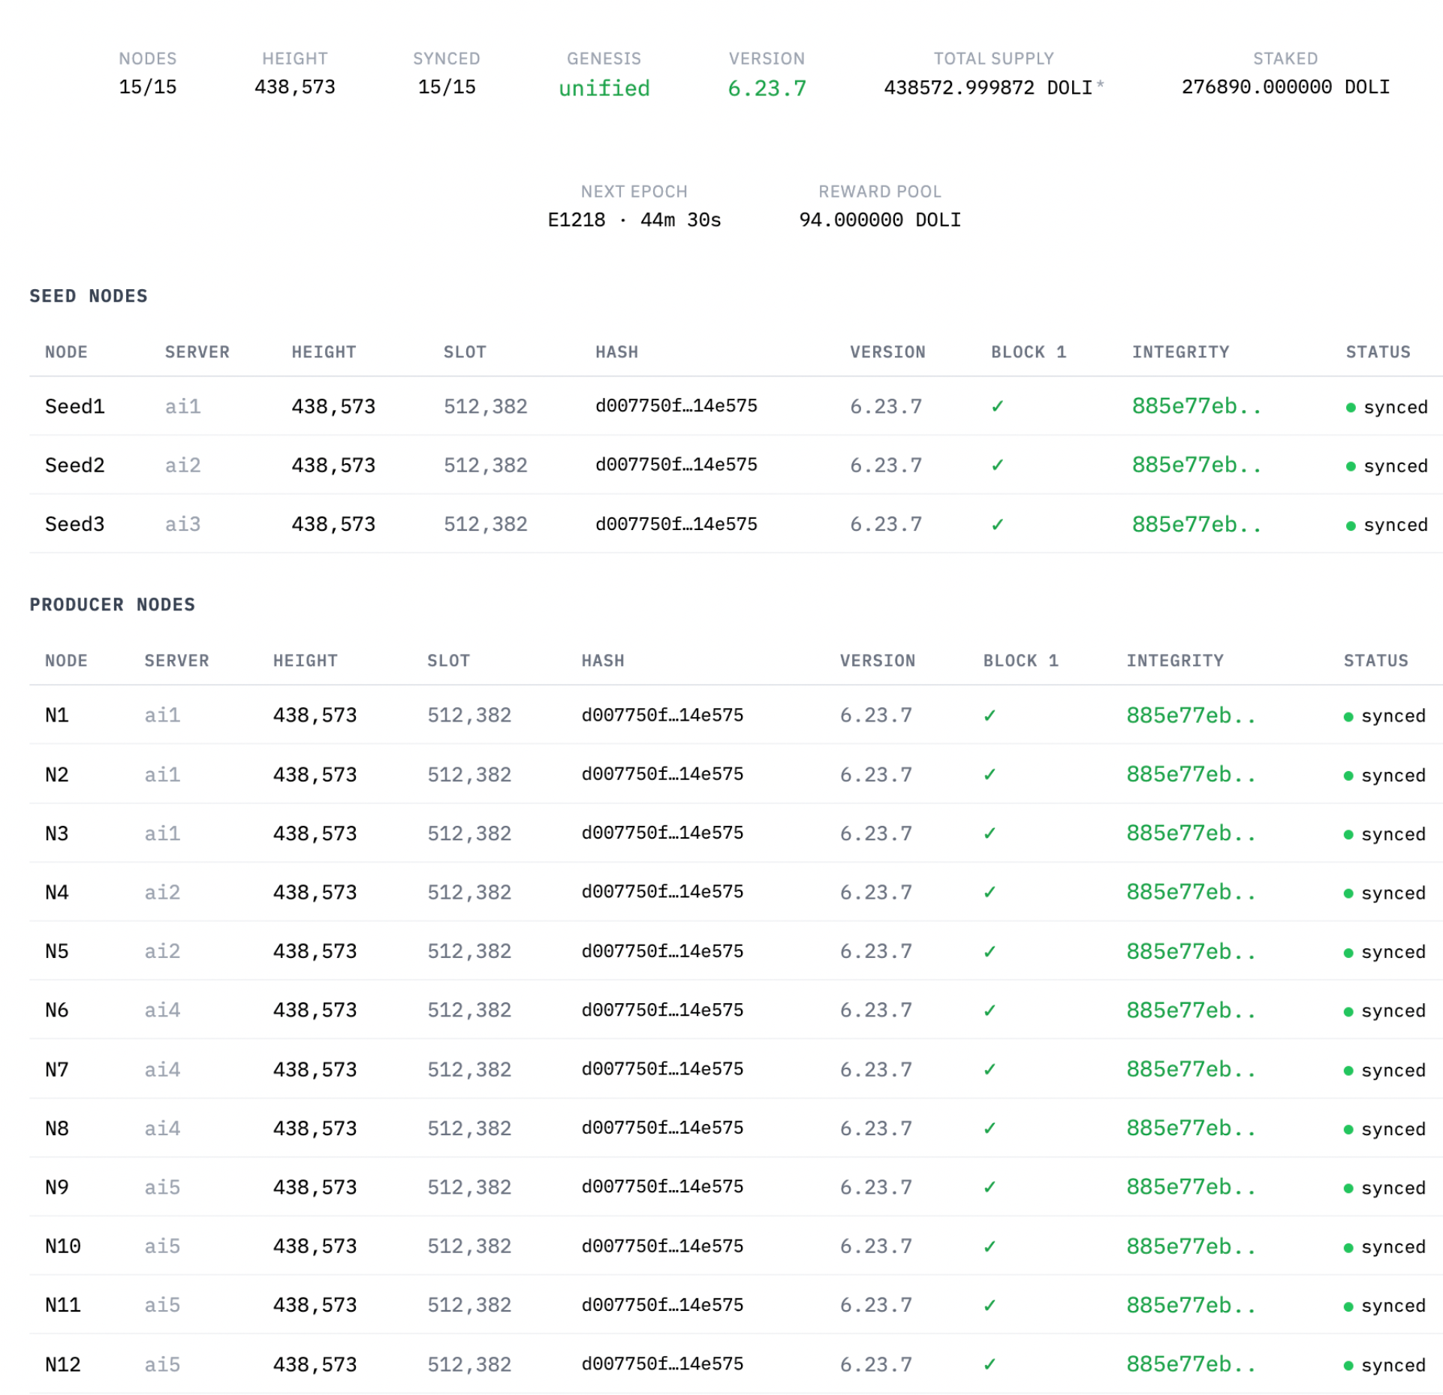Click integrity hash 885e77eb.. for Seed2
This screenshot has height=1395, width=1443.
(1197, 465)
